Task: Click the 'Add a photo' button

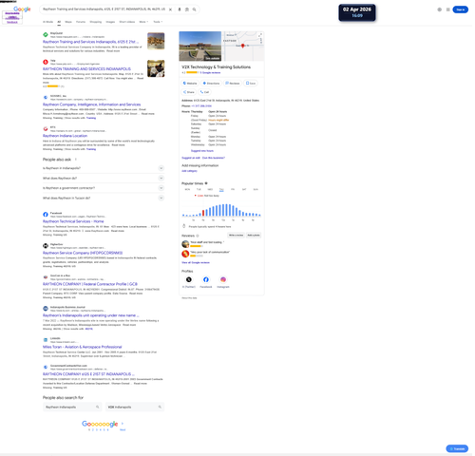Action: pos(254,236)
